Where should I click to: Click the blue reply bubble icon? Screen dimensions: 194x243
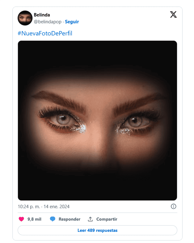pos(53,219)
